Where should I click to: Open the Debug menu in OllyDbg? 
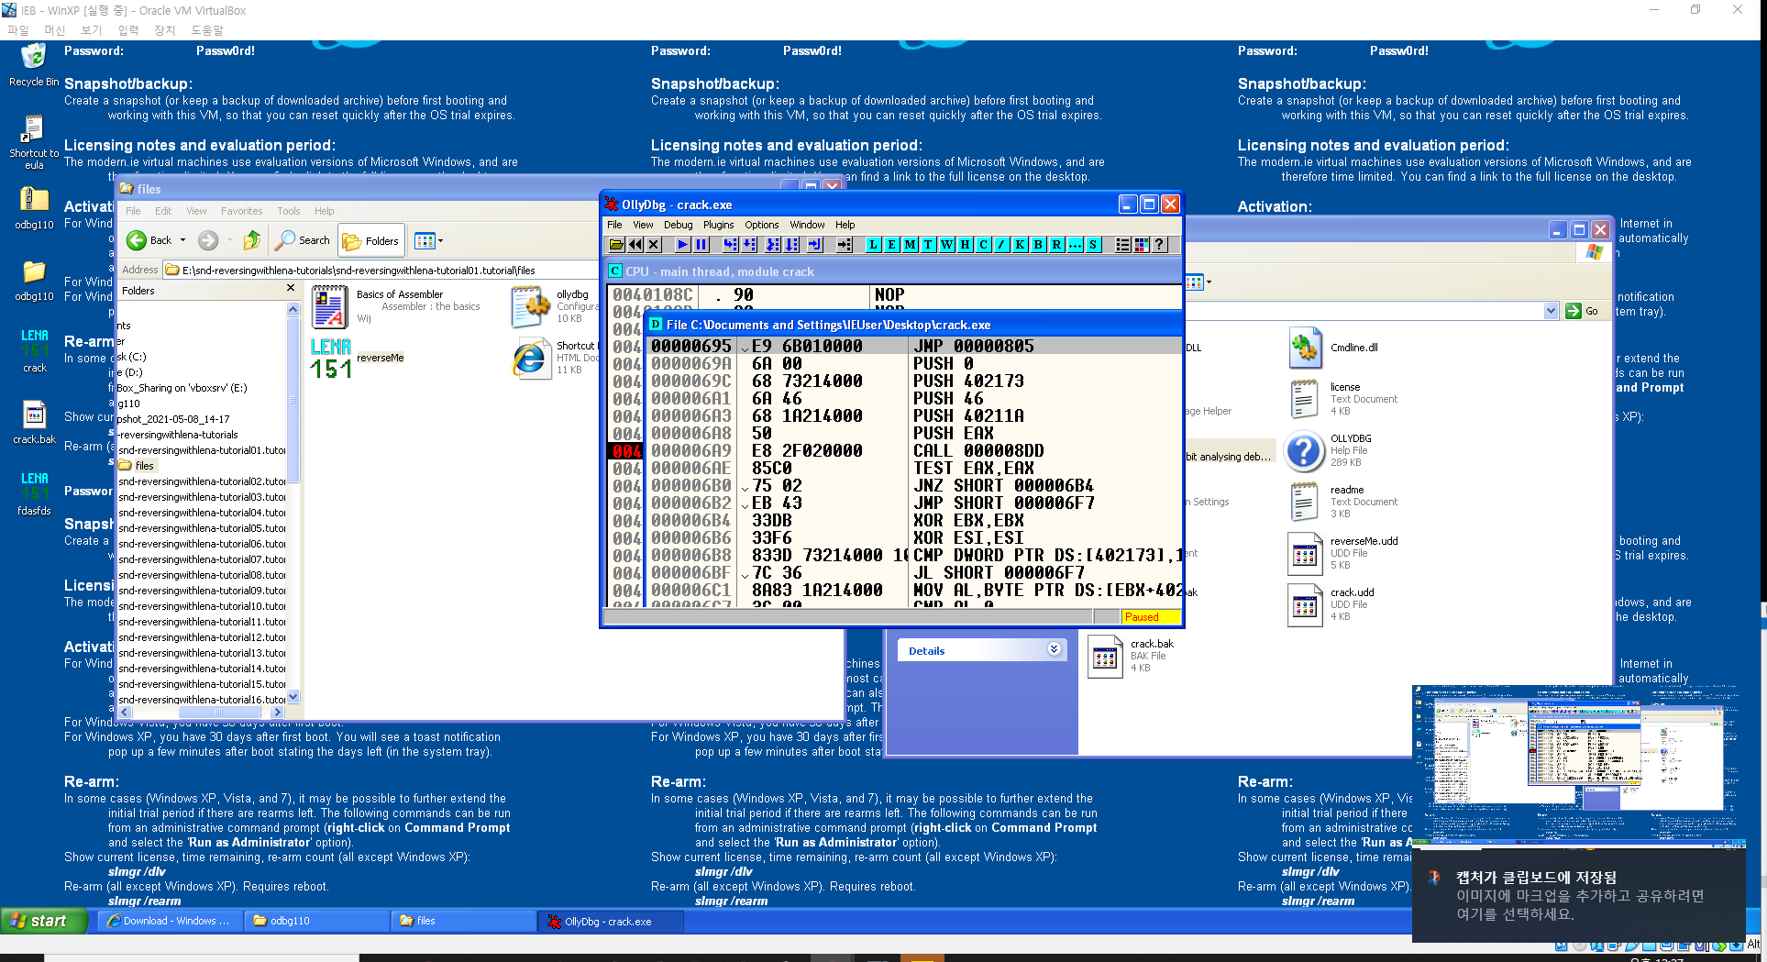click(678, 225)
